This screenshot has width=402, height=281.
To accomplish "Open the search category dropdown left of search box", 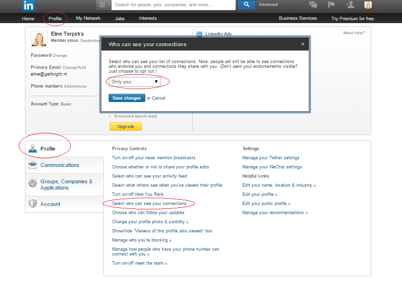I will (x=103, y=5).
